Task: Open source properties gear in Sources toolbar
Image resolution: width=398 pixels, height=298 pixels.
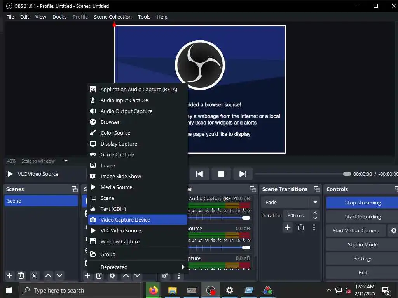Action: click(x=112, y=276)
